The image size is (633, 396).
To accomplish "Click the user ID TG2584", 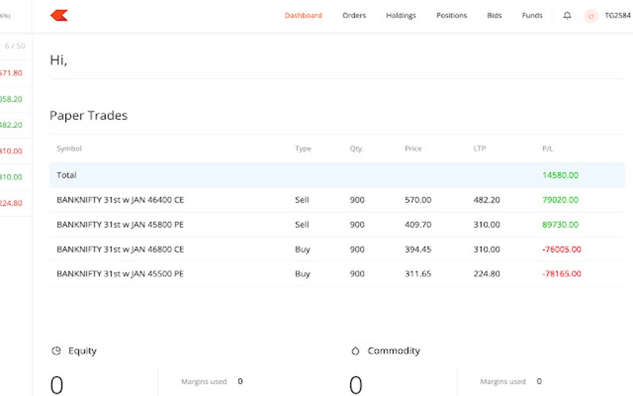I will [617, 16].
